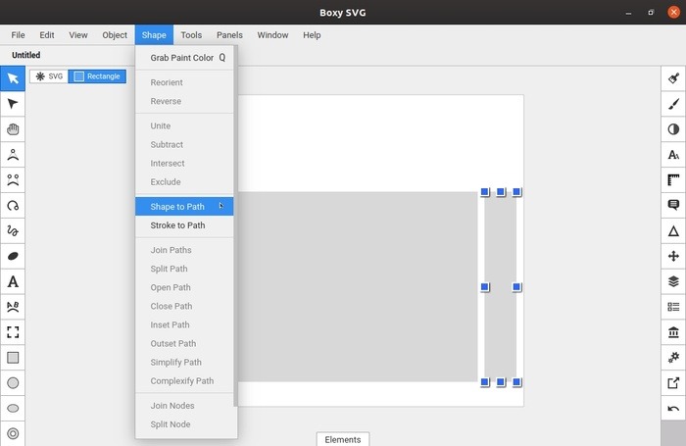Open the Edit menu
This screenshot has height=446, width=686.
pos(47,35)
